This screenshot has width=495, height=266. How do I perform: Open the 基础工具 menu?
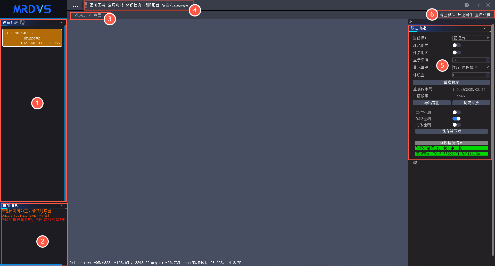(x=97, y=5)
